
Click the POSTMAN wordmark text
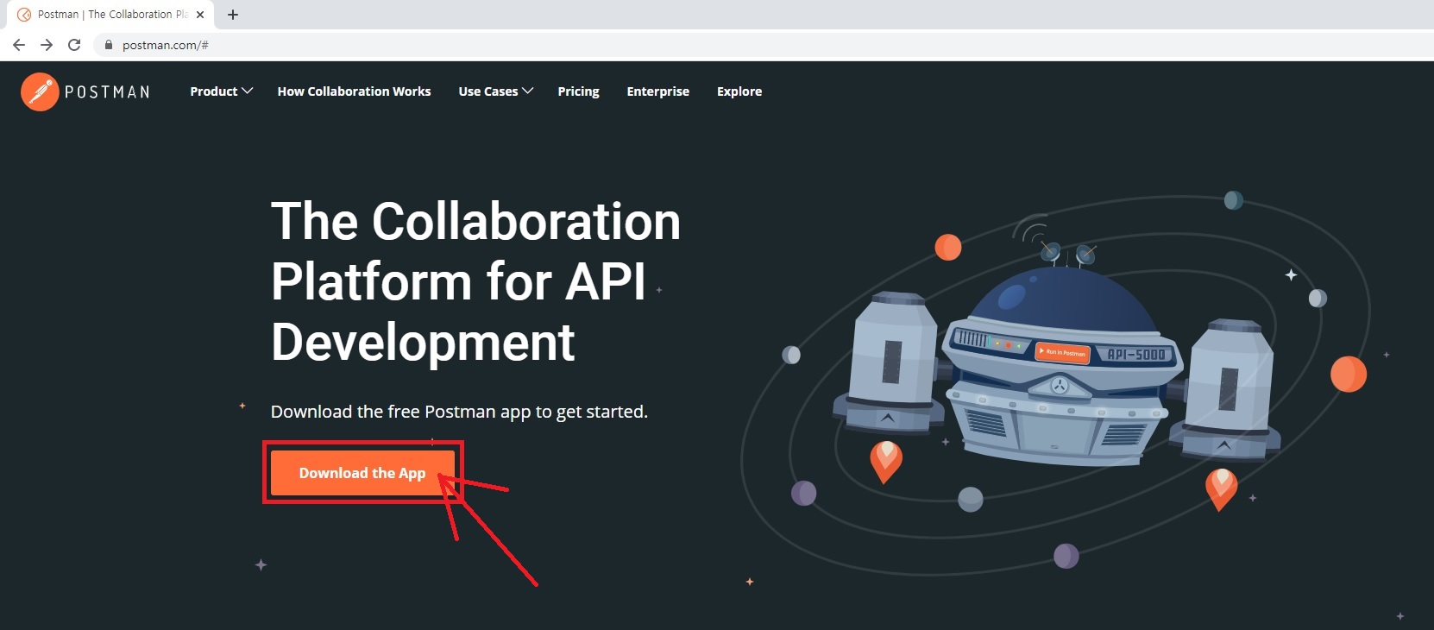tap(107, 92)
